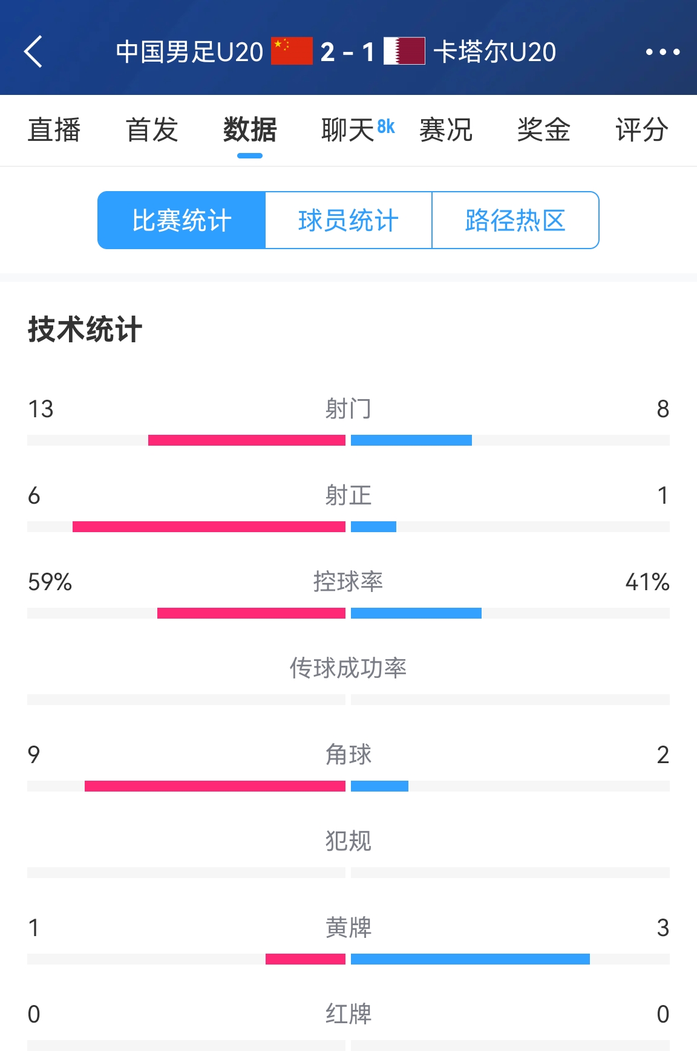Open the 首发 lineup tab
The height and width of the screenshot is (1051, 697).
tap(152, 130)
